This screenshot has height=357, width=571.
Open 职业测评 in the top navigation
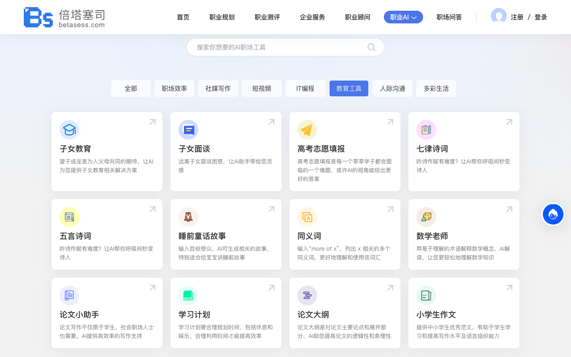click(x=267, y=17)
